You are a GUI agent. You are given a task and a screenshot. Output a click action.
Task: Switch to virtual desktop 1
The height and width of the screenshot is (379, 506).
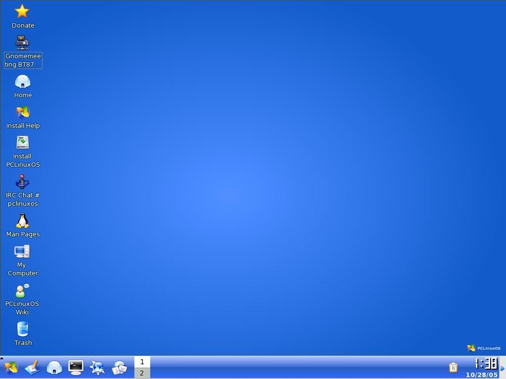click(142, 362)
